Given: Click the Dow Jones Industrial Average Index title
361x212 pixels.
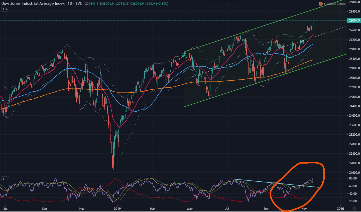Looking at the screenshot, I should pos(33,4).
